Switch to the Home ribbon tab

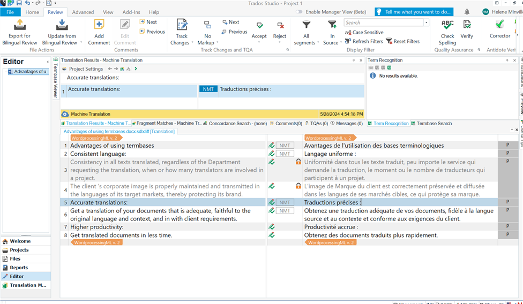pyautogui.click(x=32, y=12)
